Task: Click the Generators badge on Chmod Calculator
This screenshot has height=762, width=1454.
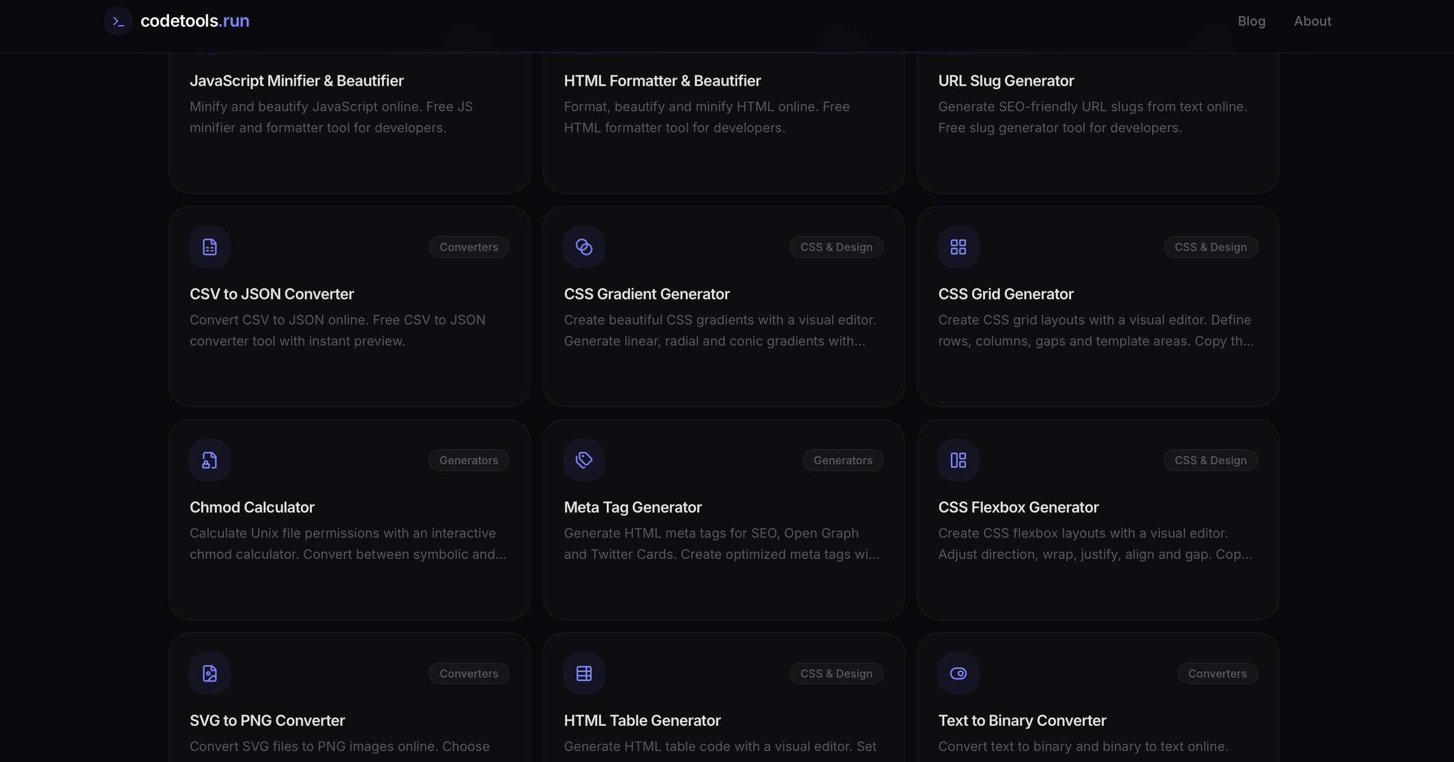Action: [468, 460]
